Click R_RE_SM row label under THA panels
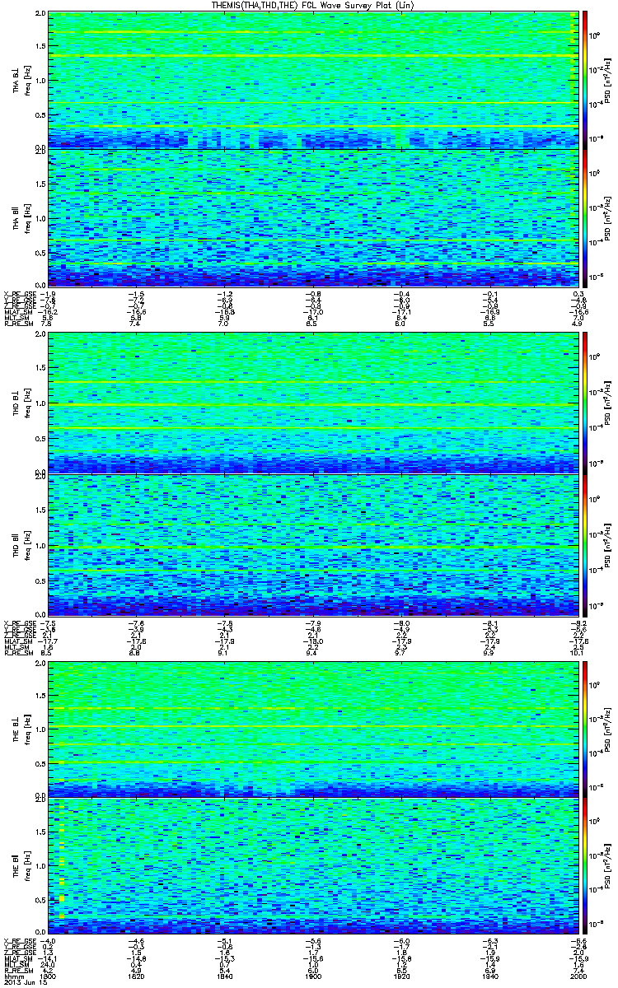This screenshot has height=988, width=618. click(18, 324)
